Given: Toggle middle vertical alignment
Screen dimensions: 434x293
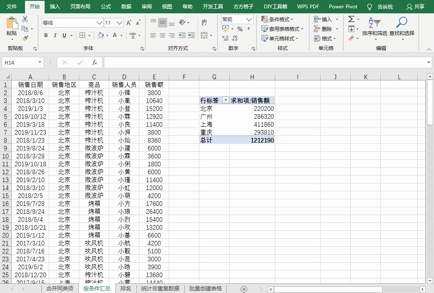Looking at the screenshot, I should click(x=163, y=23).
